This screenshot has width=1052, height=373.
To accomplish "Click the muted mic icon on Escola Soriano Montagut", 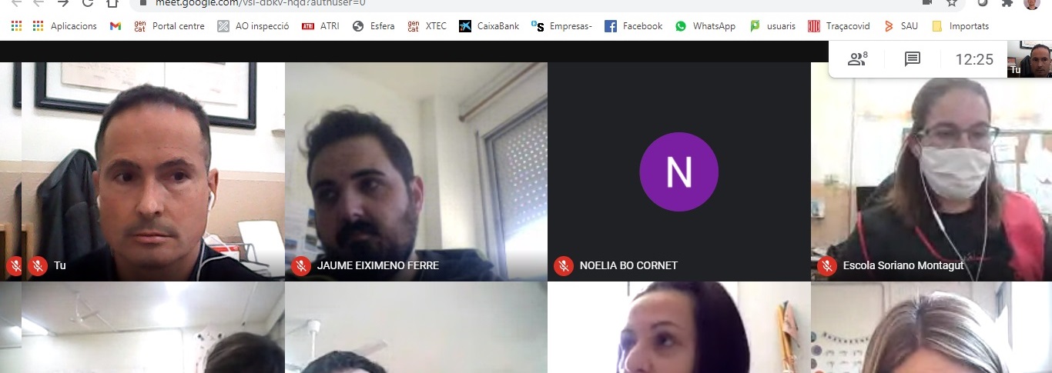I will [827, 266].
